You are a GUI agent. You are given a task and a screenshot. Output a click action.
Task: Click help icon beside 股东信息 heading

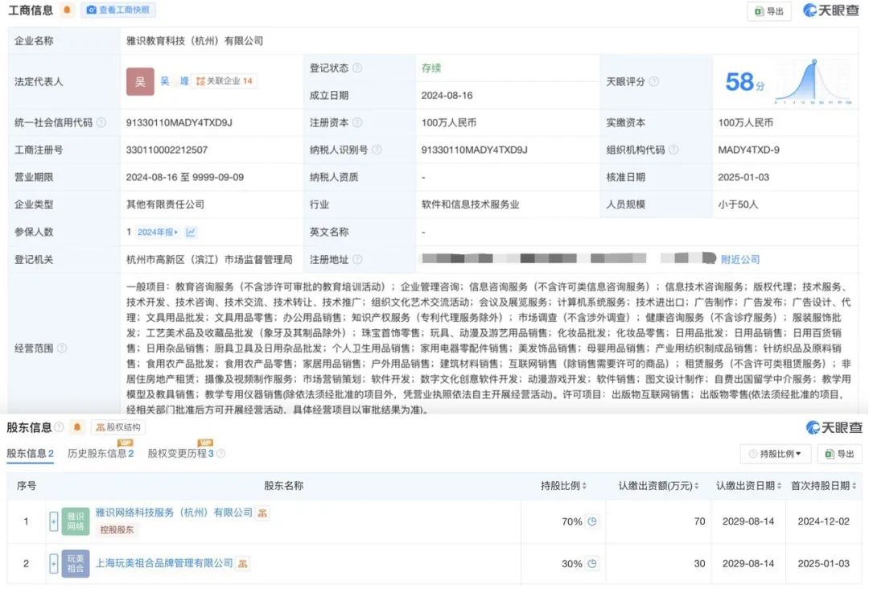[59, 427]
